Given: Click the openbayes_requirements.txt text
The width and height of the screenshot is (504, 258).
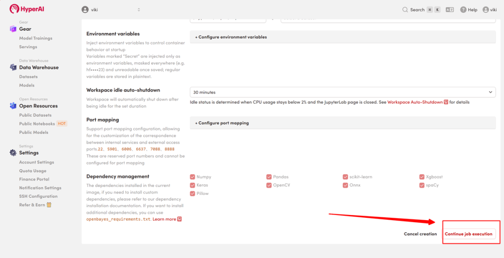Looking at the screenshot, I should [118, 219].
